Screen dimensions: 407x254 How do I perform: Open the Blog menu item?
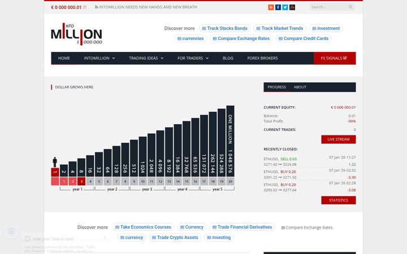tap(228, 58)
